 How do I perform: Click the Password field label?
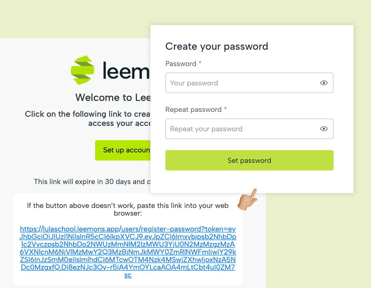tap(181, 64)
